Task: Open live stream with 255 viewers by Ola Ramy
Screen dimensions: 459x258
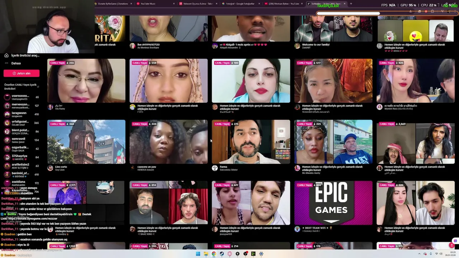Action: tap(86, 81)
